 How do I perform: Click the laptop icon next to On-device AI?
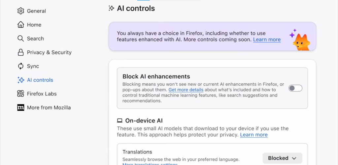tap(120, 121)
